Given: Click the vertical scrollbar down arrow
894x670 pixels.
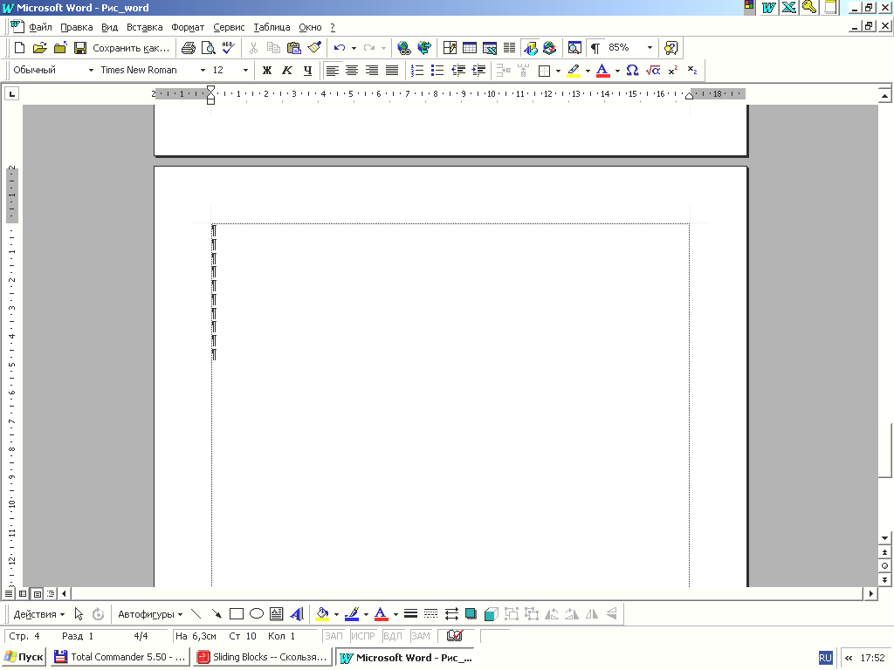Looking at the screenshot, I should (885, 537).
